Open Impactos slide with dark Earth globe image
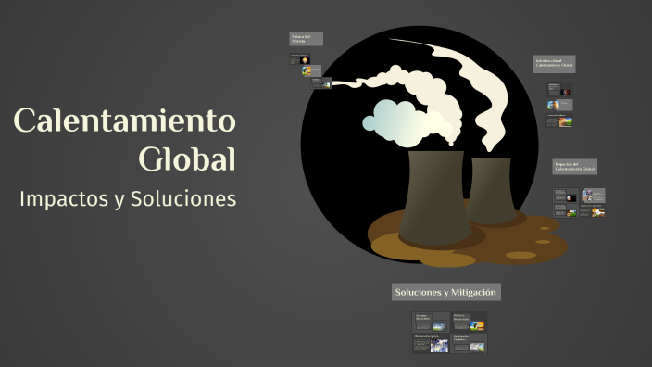The image size is (652, 367). click(x=566, y=196)
